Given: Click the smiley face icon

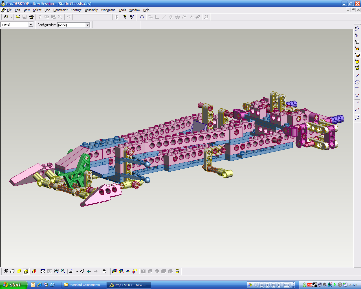Looking at the screenshot, I should (104, 271).
